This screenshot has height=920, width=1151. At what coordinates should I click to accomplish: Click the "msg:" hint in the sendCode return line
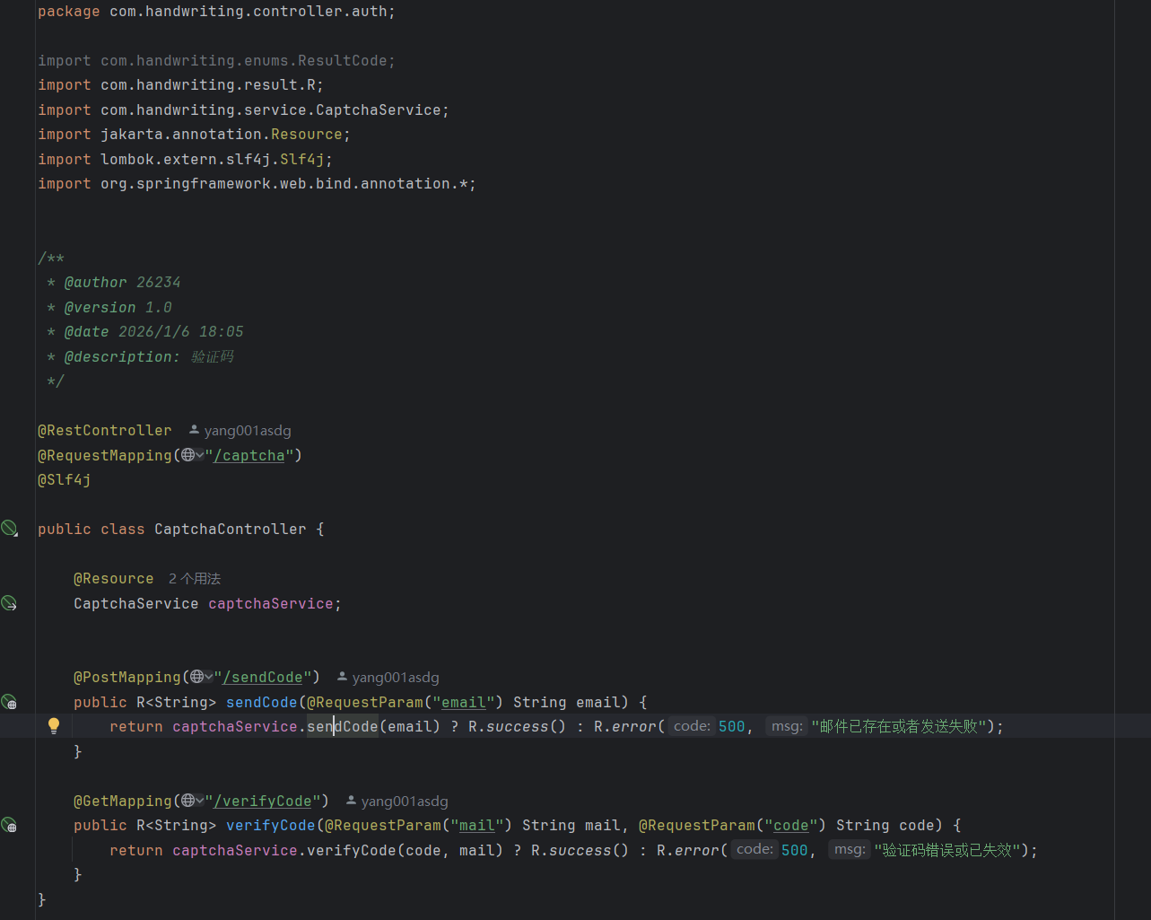pos(787,726)
